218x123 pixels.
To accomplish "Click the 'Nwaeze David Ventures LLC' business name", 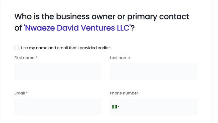I will tap(77, 28).
